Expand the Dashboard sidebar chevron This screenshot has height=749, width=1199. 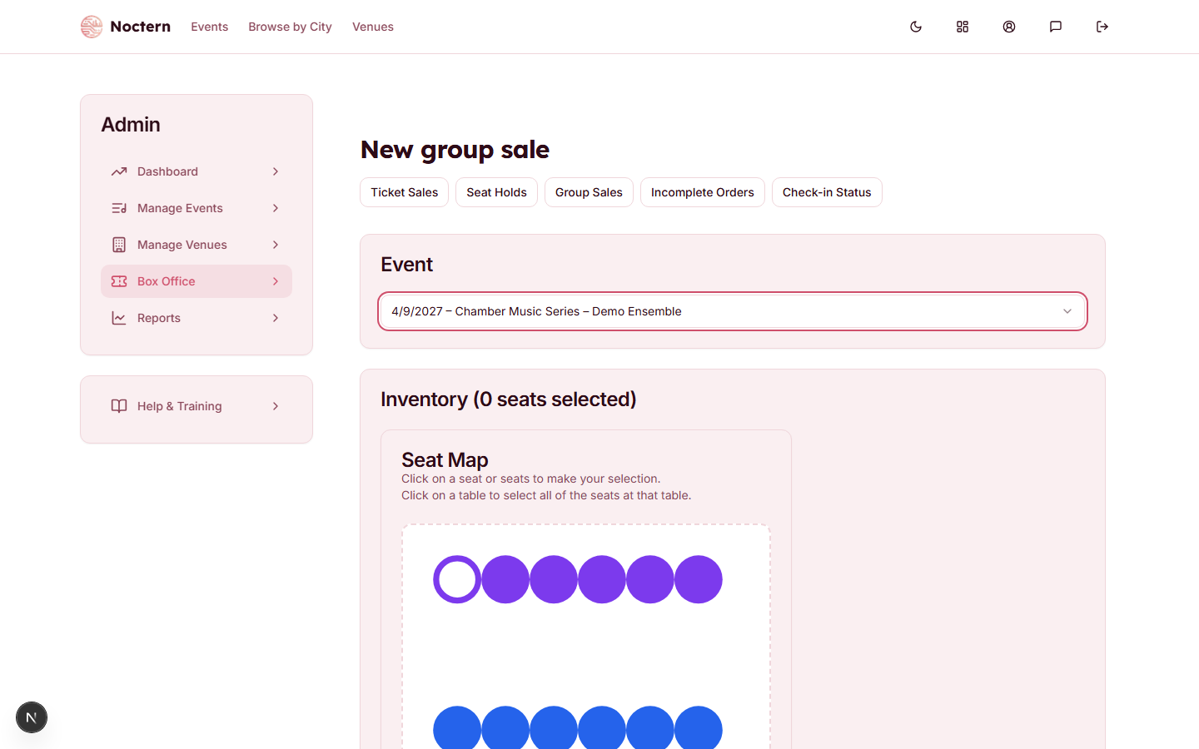coord(276,171)
